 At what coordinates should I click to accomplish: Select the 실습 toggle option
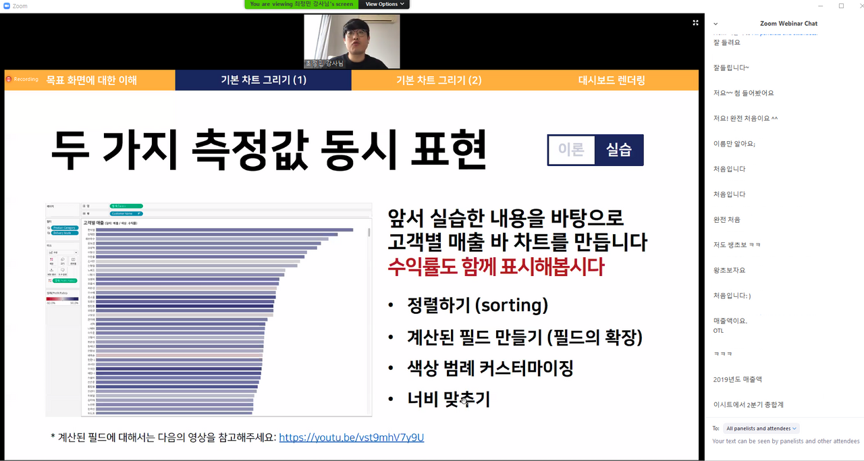click(618, 150)
